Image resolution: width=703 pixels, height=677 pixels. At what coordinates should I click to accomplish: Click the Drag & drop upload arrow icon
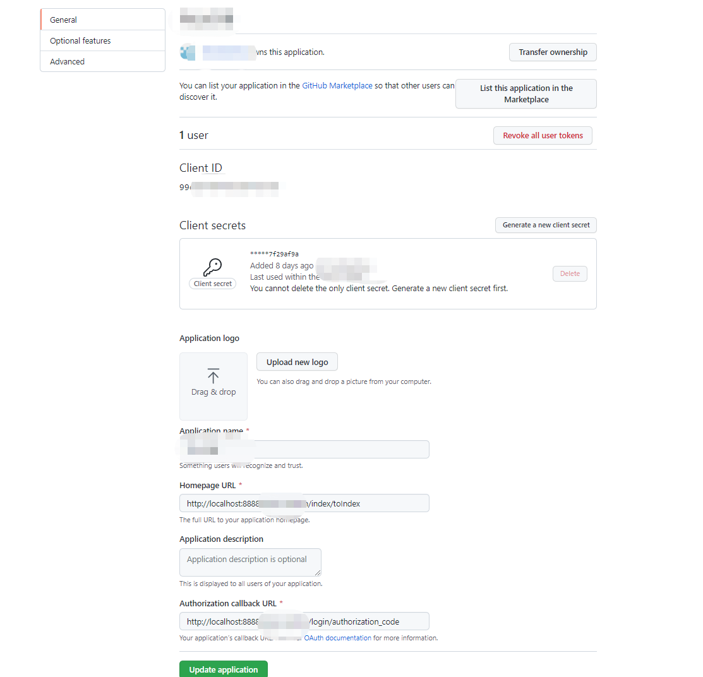coord(213,376)
